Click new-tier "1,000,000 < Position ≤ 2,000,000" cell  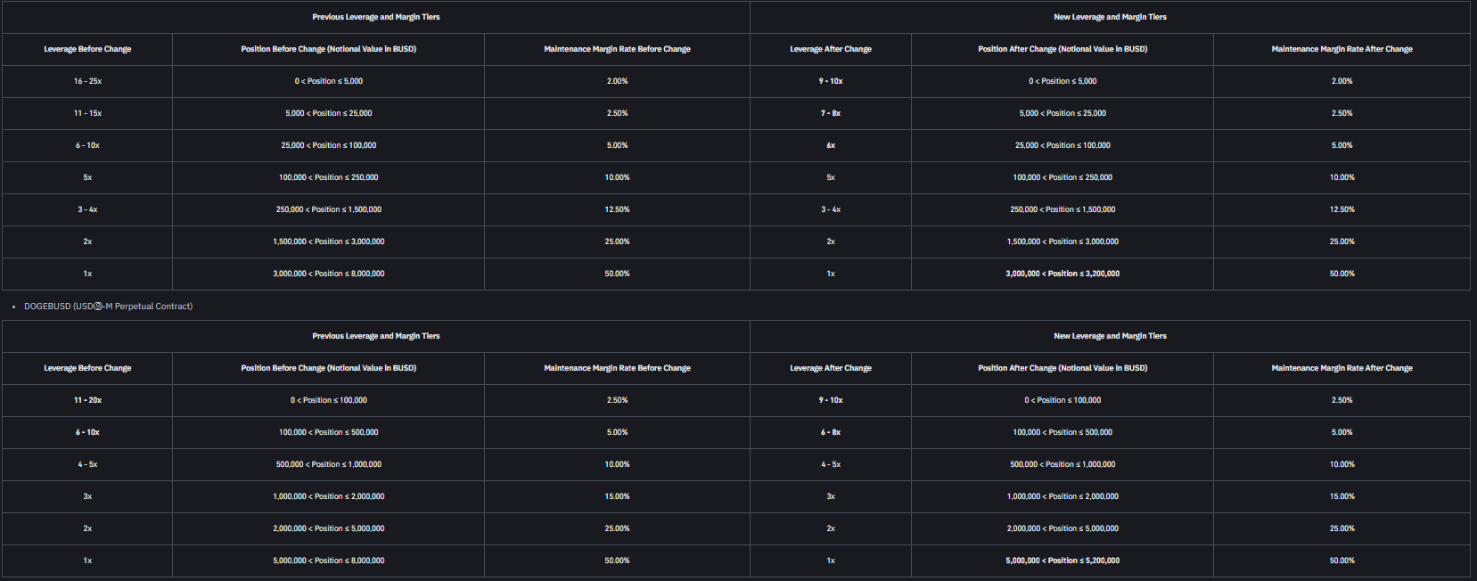coord(1063,496)
